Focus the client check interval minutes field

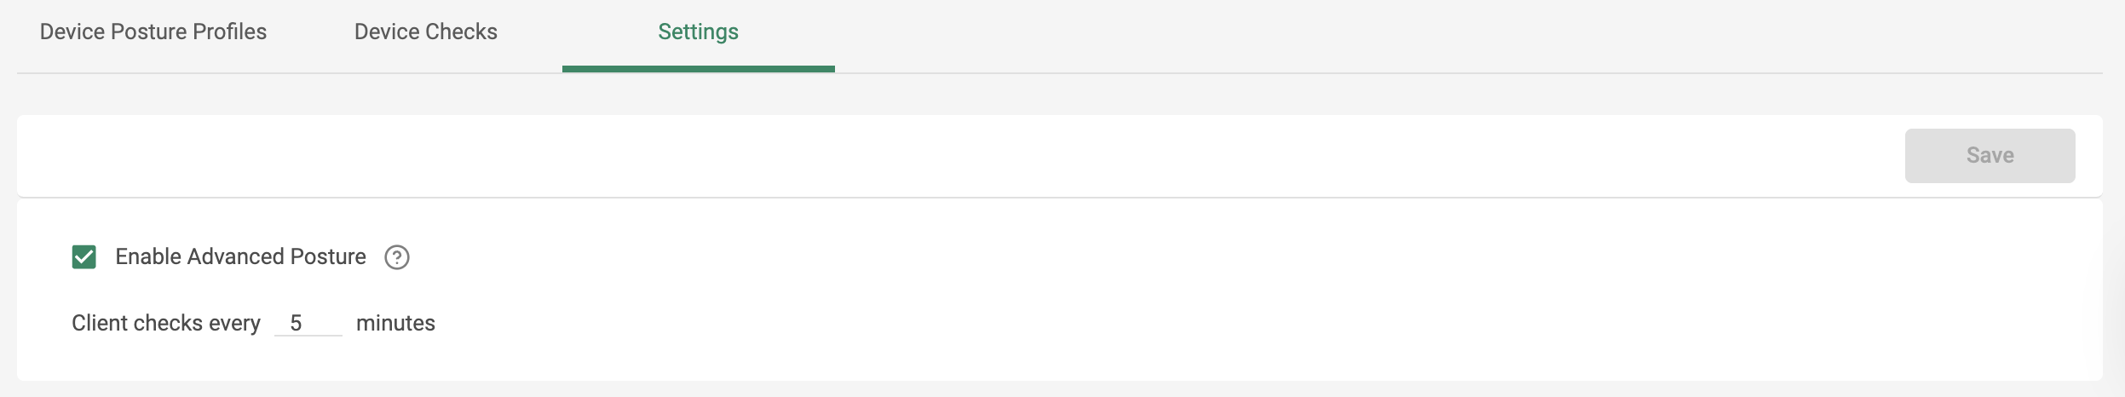tap(308, 324)
